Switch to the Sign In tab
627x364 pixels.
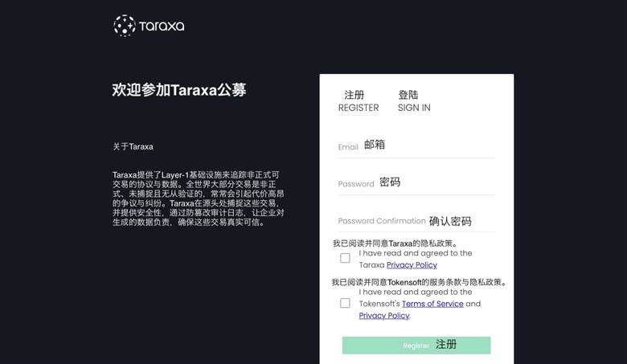[x=414, y=101]
